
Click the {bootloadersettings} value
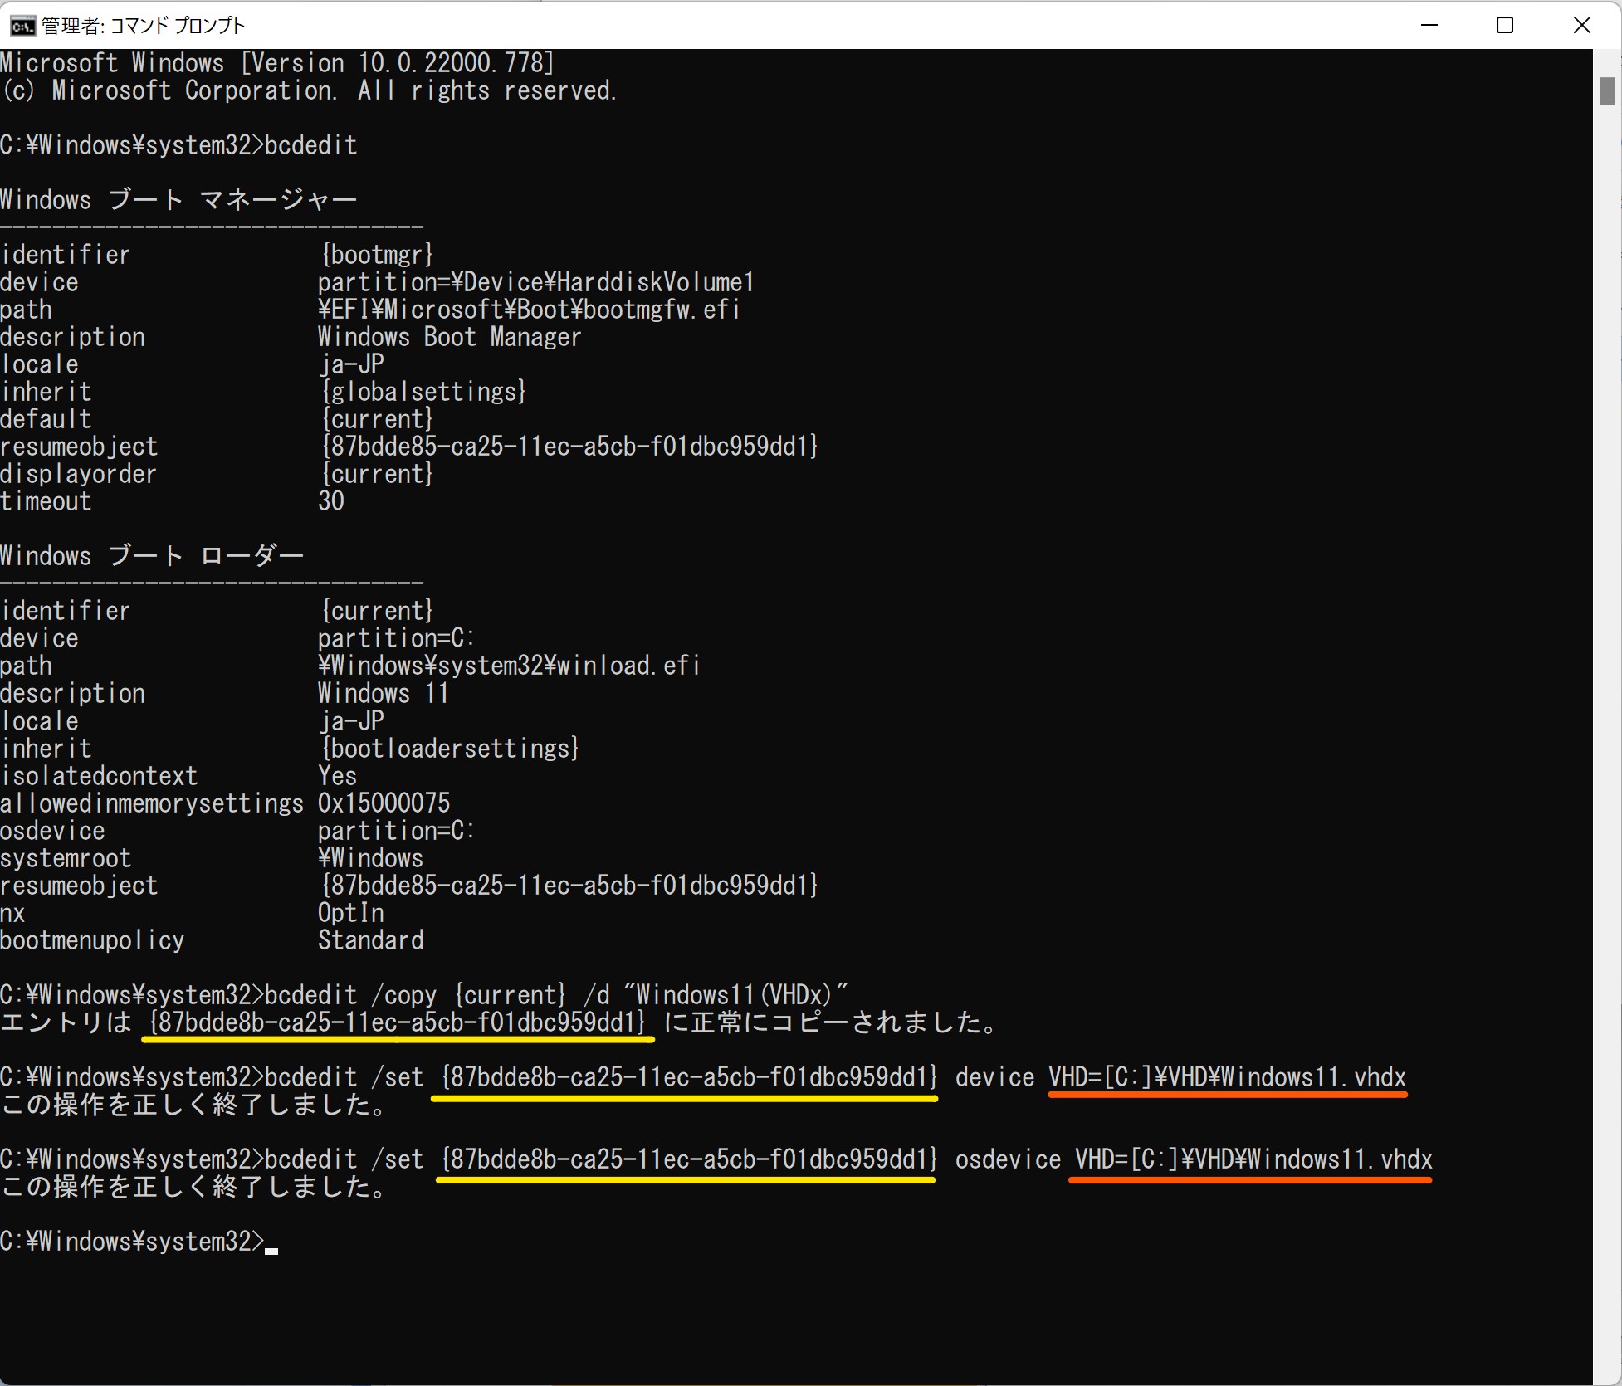450,749
